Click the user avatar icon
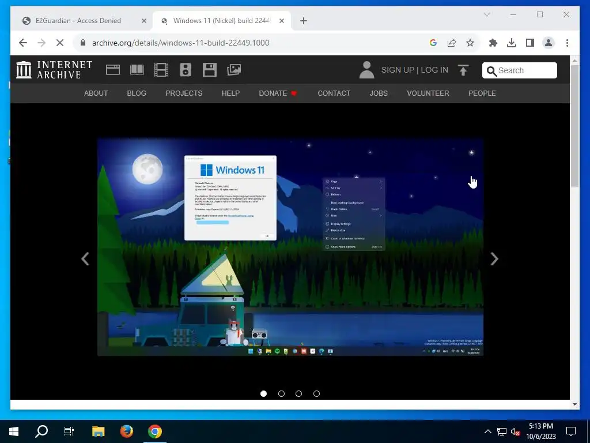 click(366, 70)
